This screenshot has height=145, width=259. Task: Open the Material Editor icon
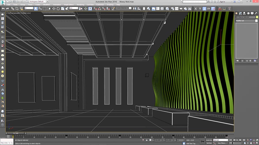tap(167, 9)
